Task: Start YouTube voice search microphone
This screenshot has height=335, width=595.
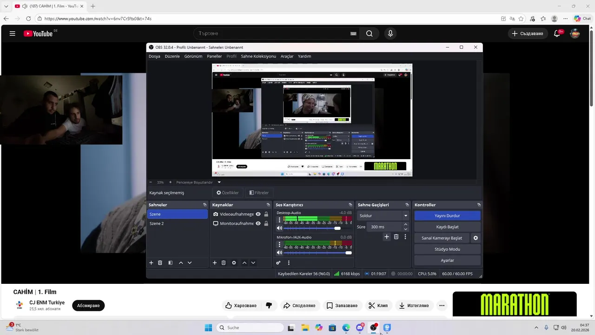Action: 390,33
